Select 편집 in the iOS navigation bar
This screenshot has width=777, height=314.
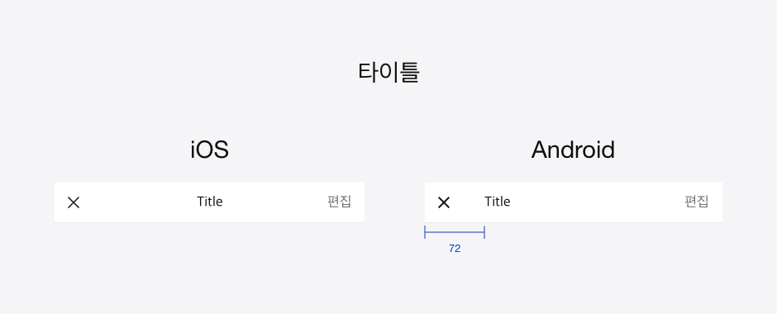click(x=340, y=202)
